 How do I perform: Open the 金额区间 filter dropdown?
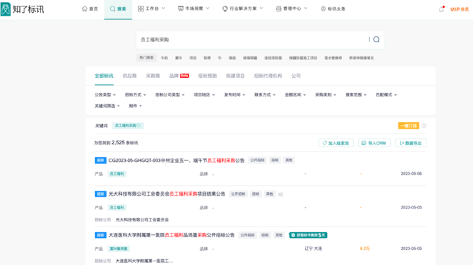pos(295,95)
